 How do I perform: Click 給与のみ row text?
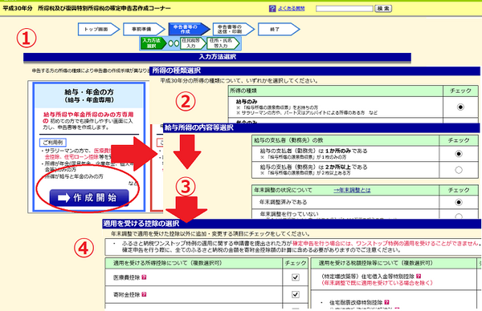pyautogui.click(x=247, y=102)
